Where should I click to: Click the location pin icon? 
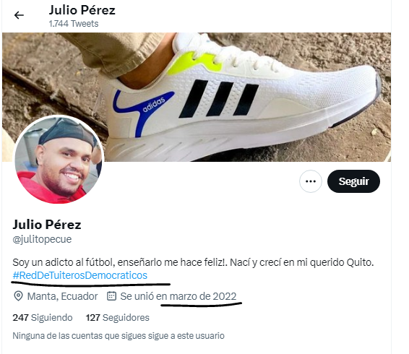coord(18,296)
